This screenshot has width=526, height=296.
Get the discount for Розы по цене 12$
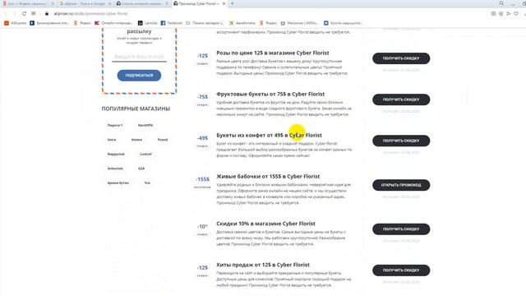tap(401, 58)
